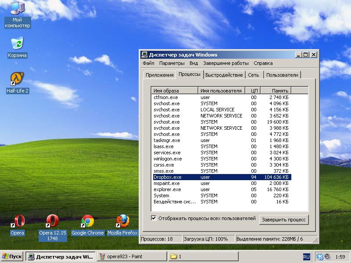The image size is (351, 263).
Task: Switch to opera923 - Paint taskbar button
Action: click(131, 256)
